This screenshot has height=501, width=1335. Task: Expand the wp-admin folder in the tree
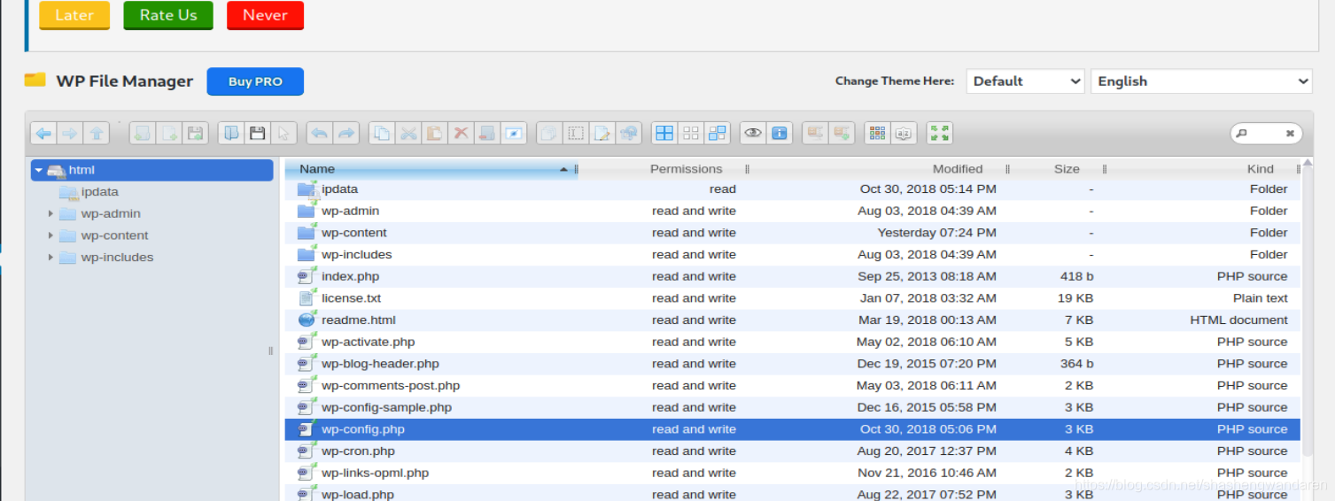[51, 213]
